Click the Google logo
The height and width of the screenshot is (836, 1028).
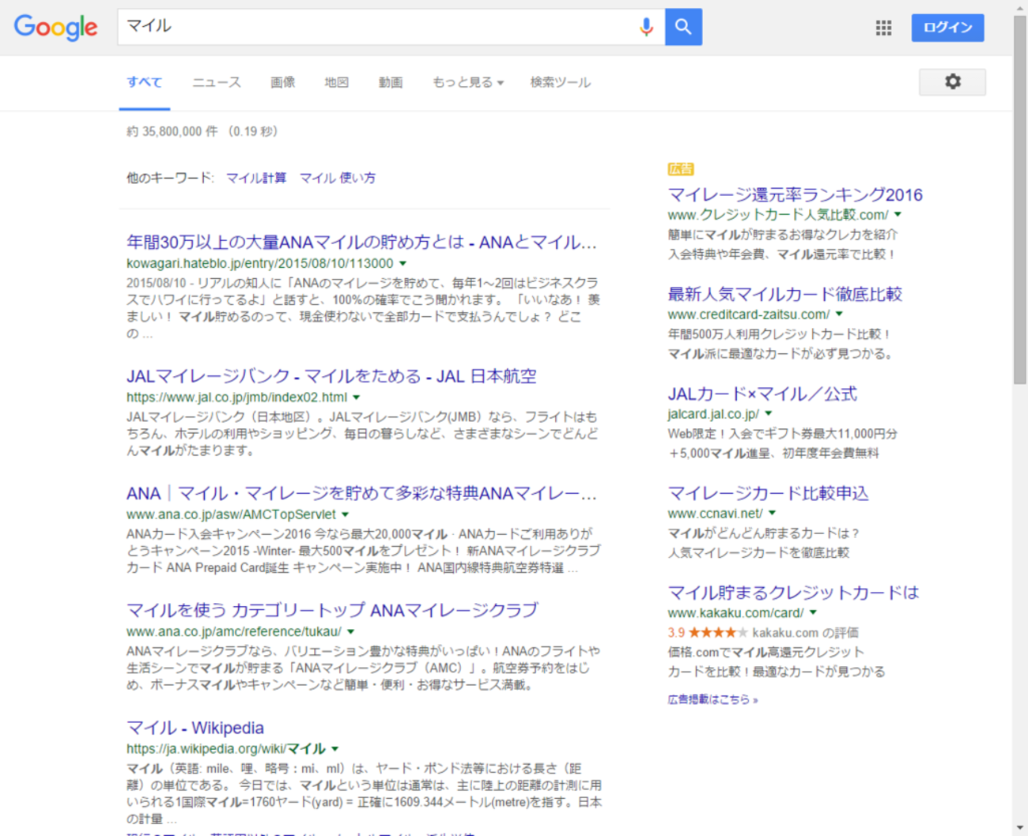click(x=56, y=27)
